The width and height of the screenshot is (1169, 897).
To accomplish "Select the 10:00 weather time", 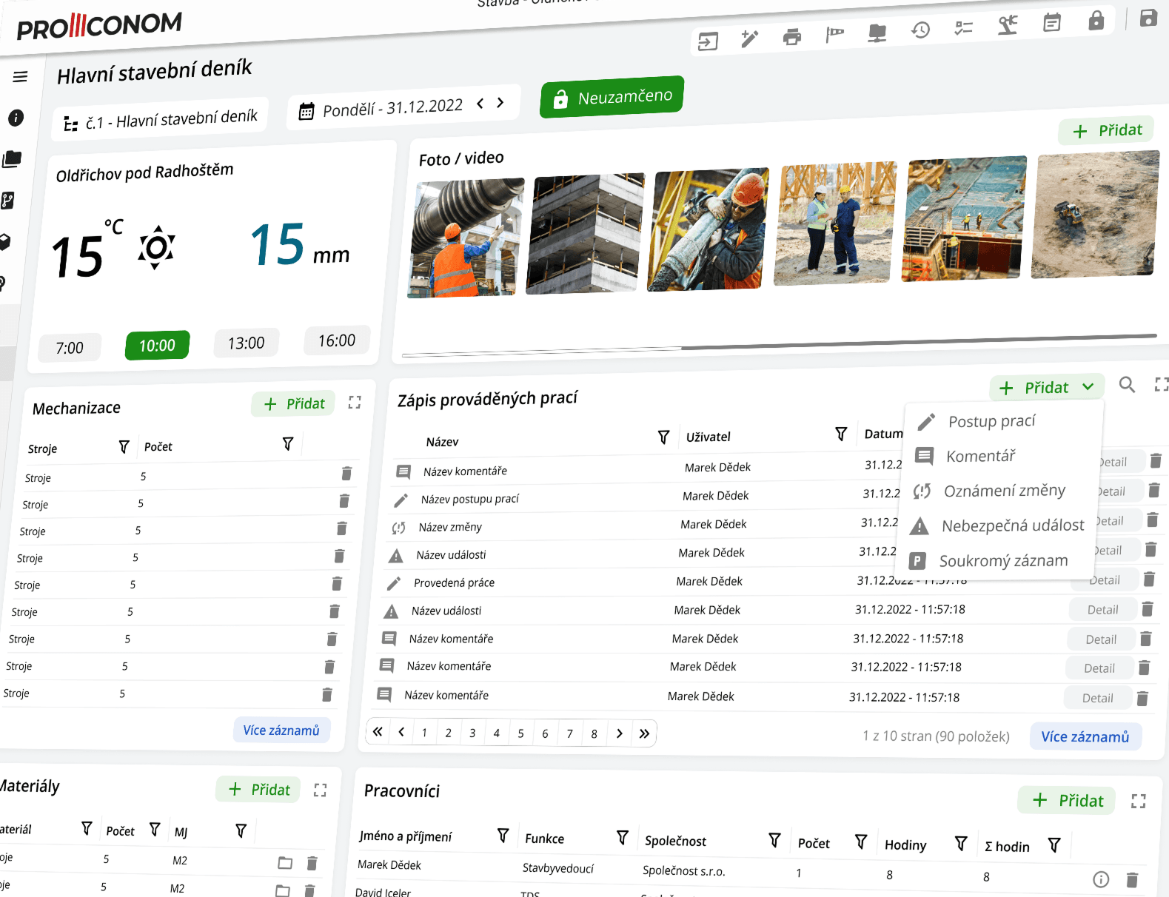I will point(157,346).
